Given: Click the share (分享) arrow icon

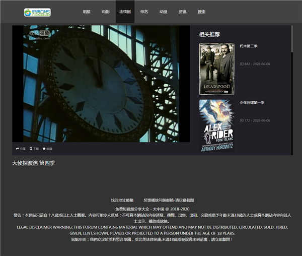Looking at the screenshot, I should click(17, 149).
